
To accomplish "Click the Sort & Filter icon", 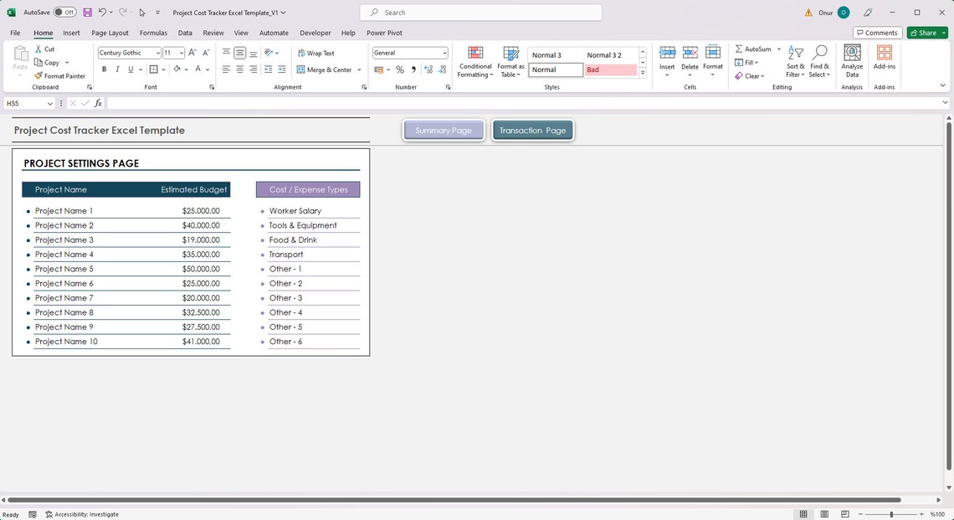I will 793,60.
